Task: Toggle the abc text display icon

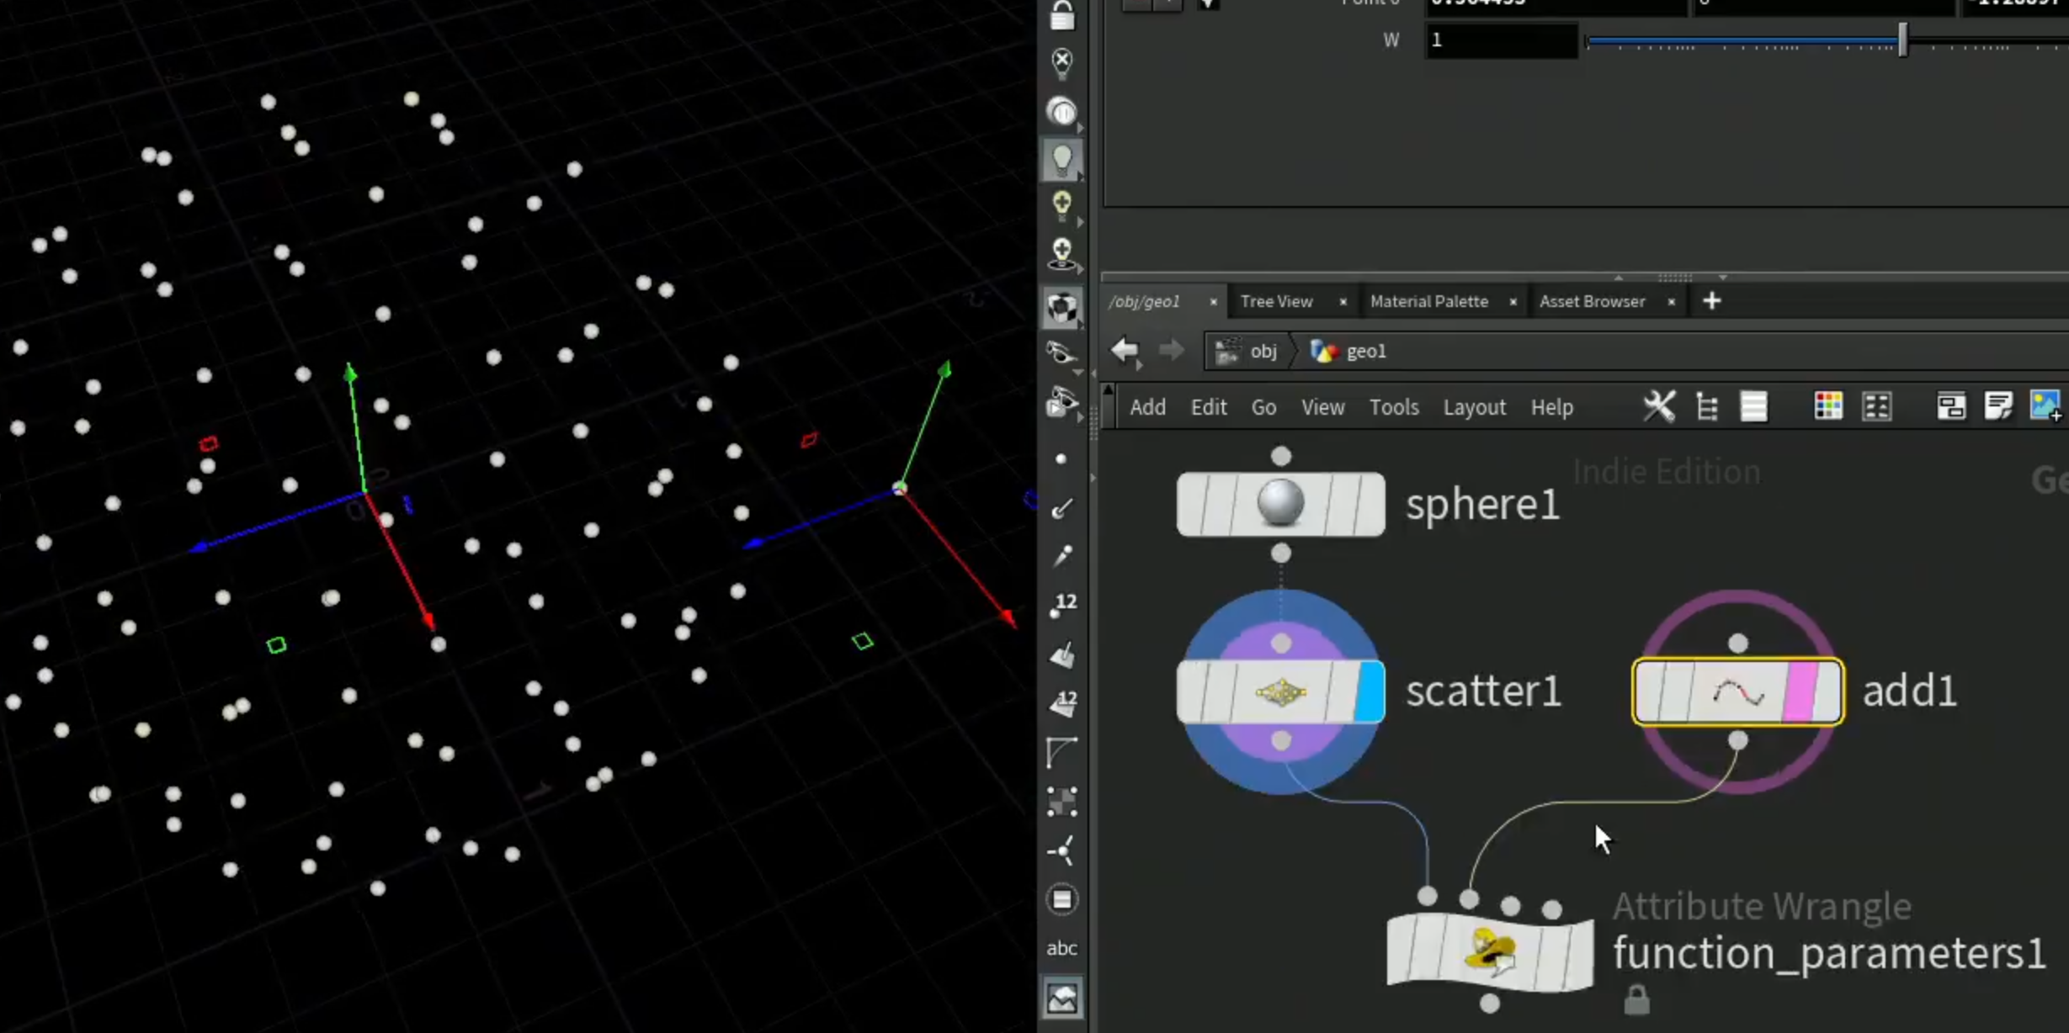Action: [1062, 948]
